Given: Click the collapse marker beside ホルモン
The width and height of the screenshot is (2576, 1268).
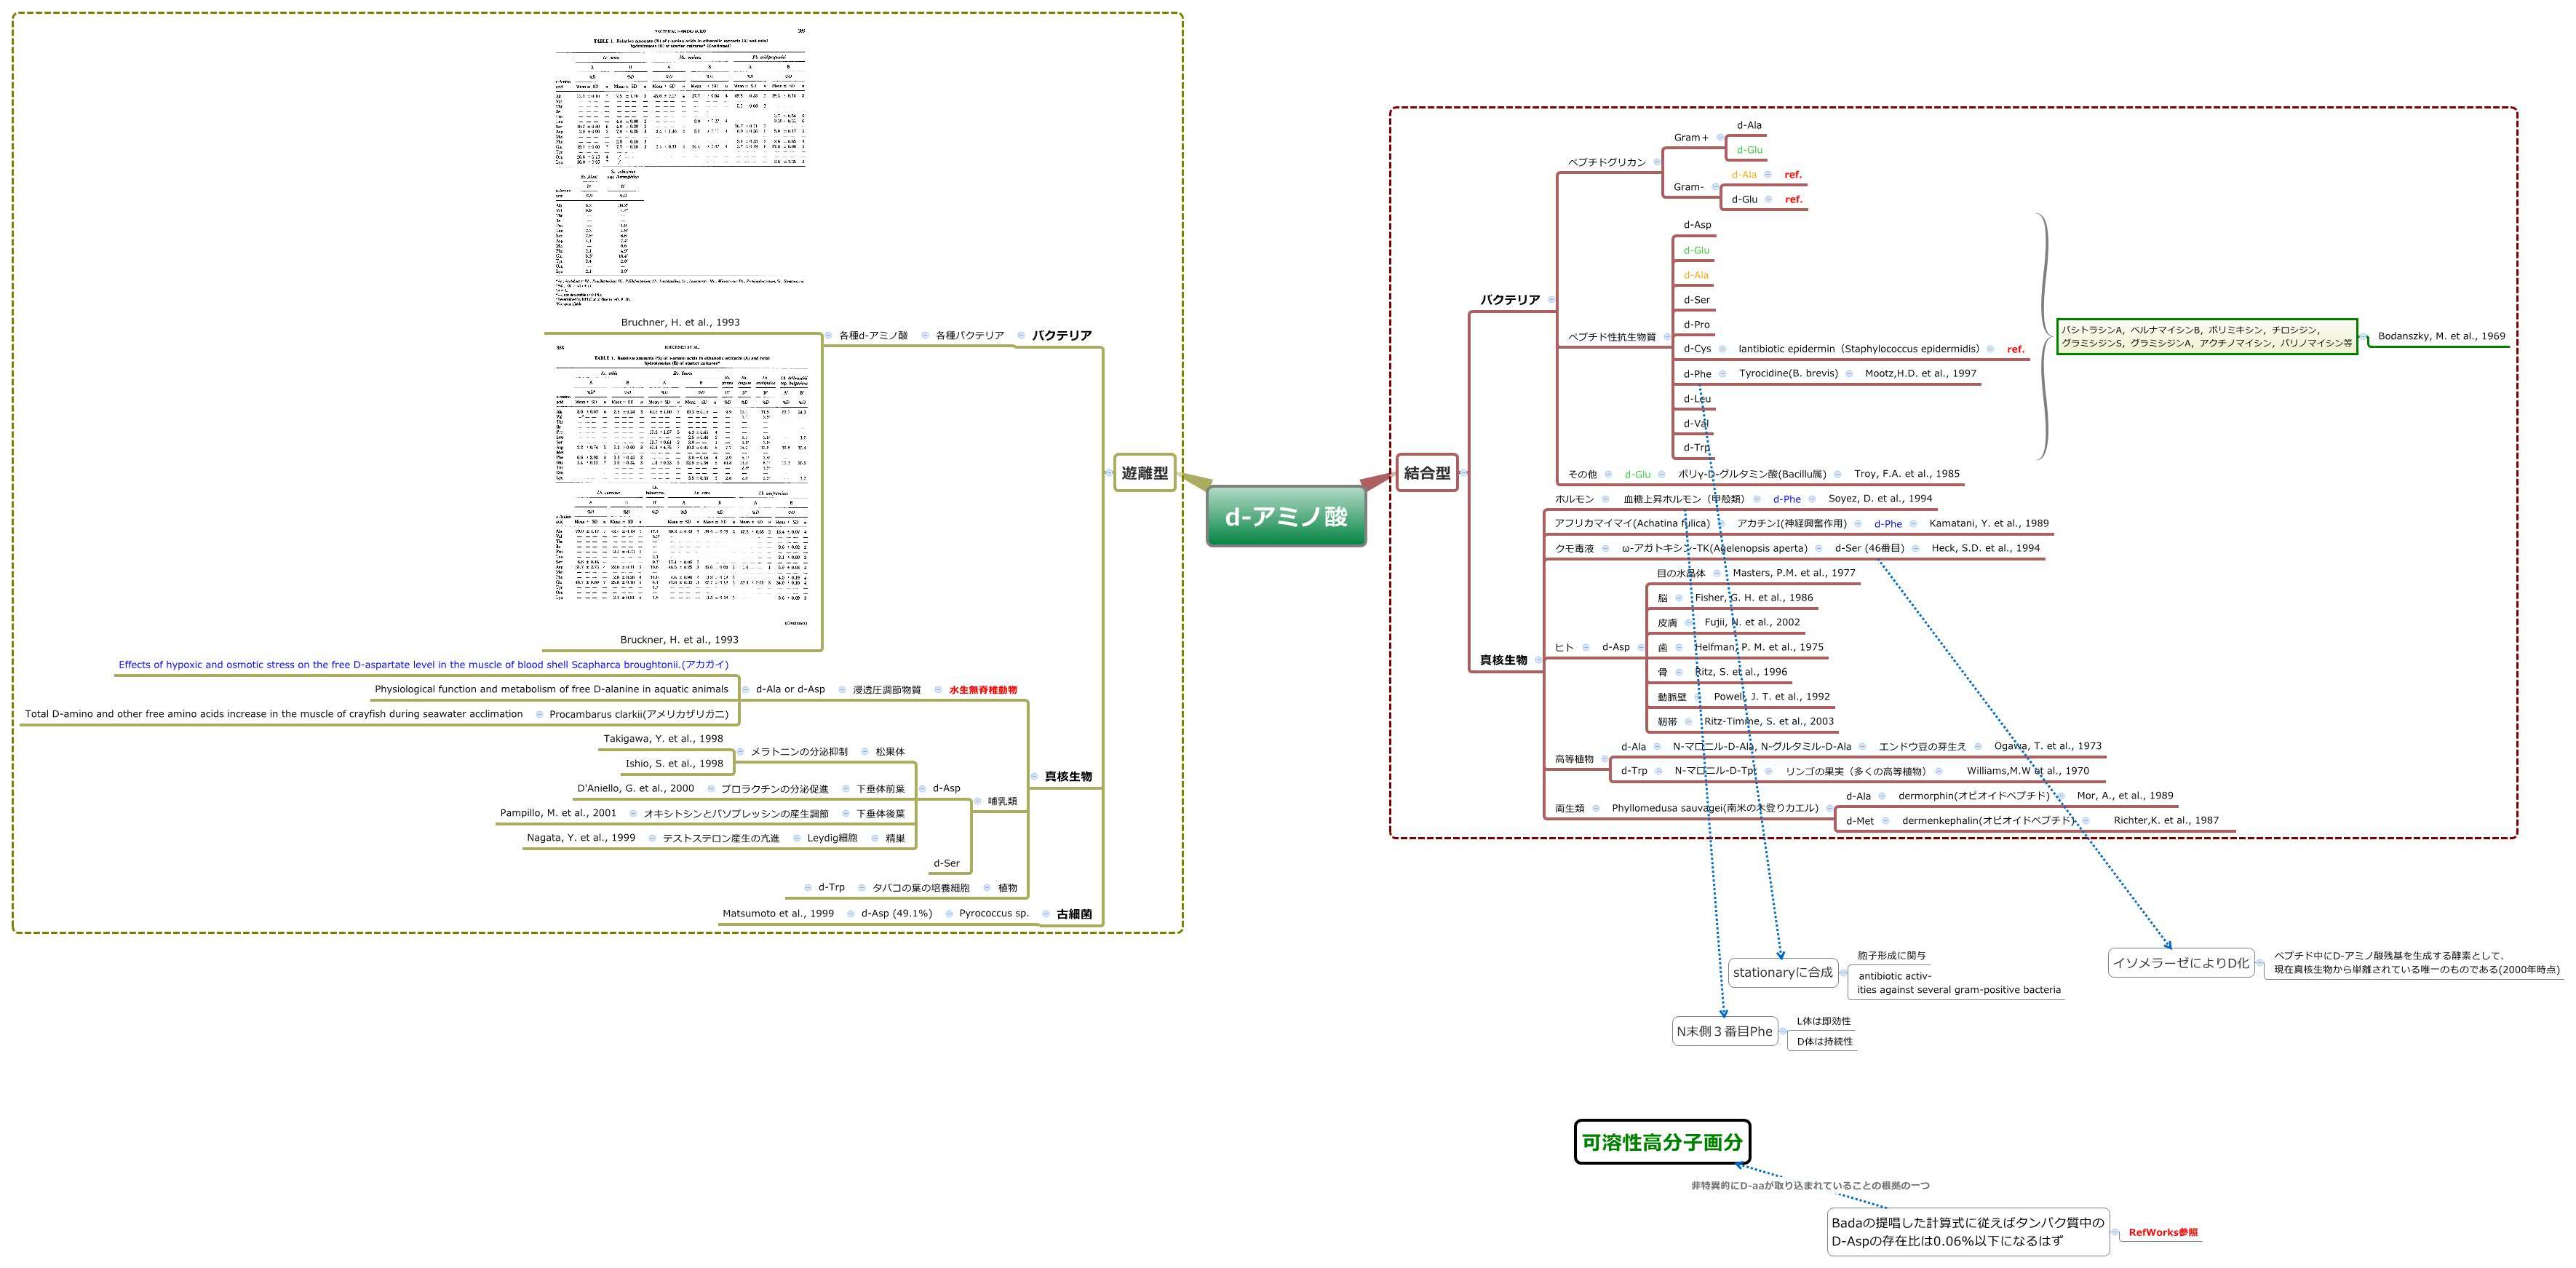Looking at the screenshot, I should point(1606,499).
